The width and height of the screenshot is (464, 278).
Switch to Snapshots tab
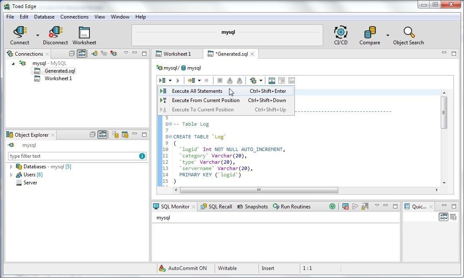click(252, 206)
